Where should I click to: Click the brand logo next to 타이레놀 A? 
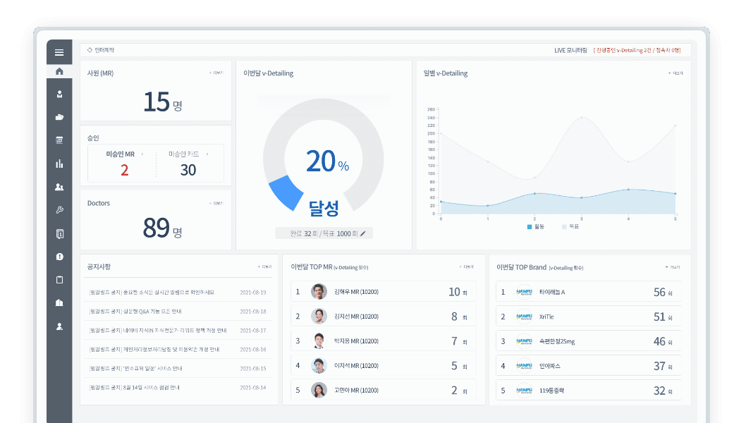click(x=525, y=292)
